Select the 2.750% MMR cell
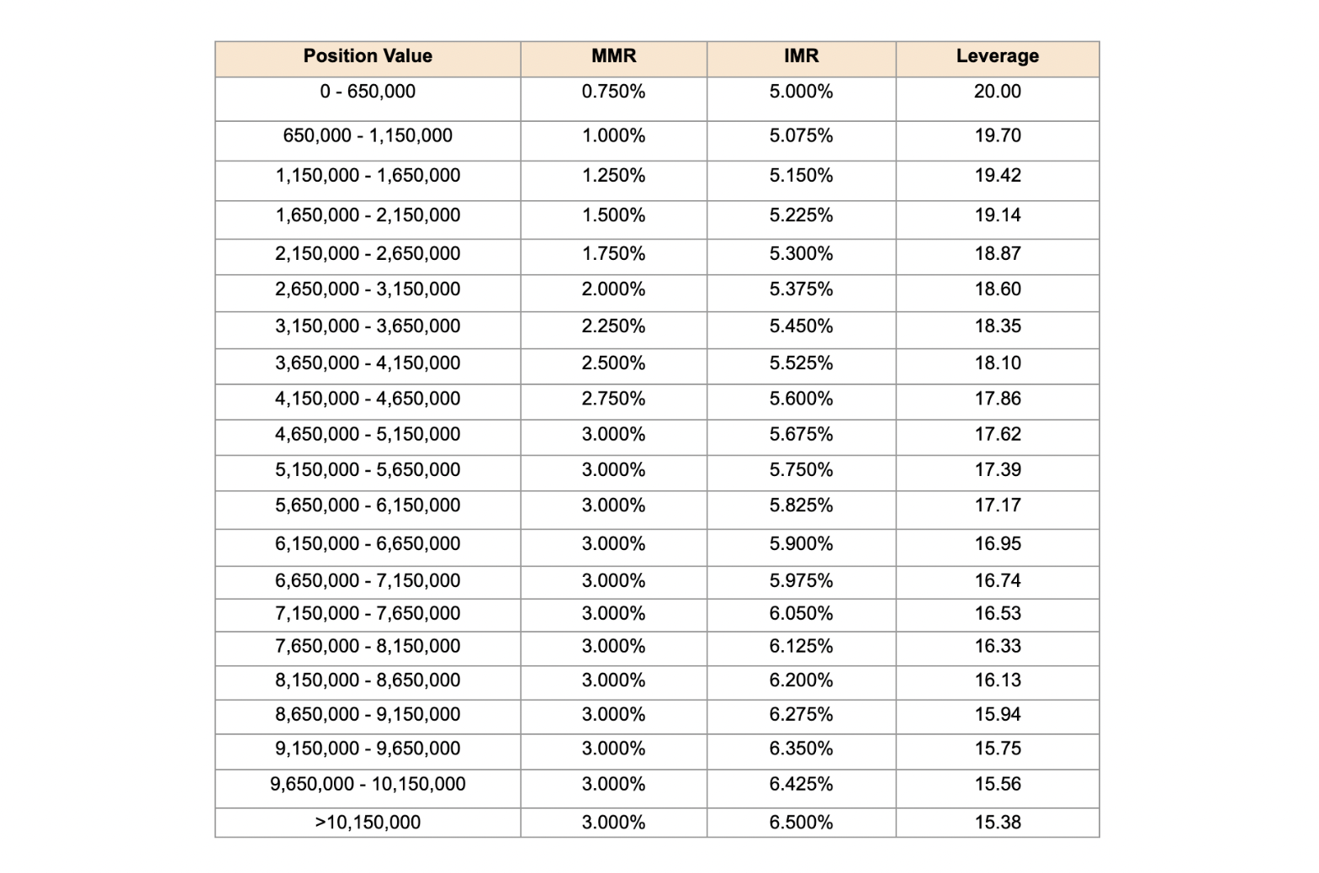1319x873 pixels. click(x=613, y=399)
